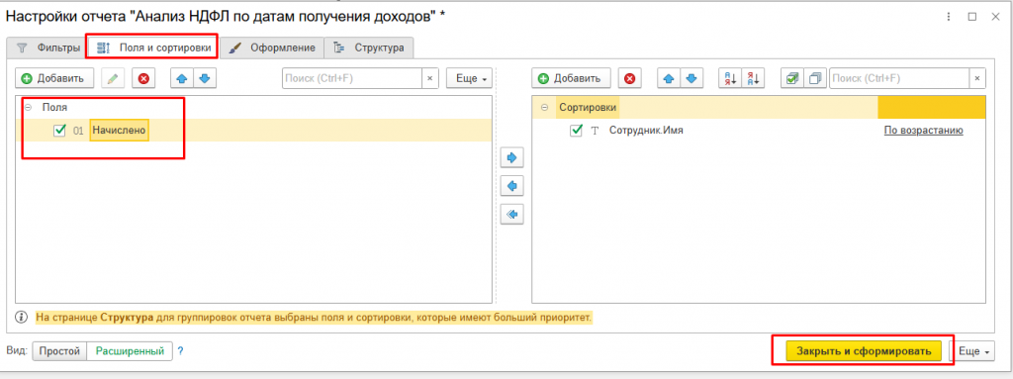Open the Еще menu in fields panel
Screen dimensions: 1013x379
[x=470, y=78]
